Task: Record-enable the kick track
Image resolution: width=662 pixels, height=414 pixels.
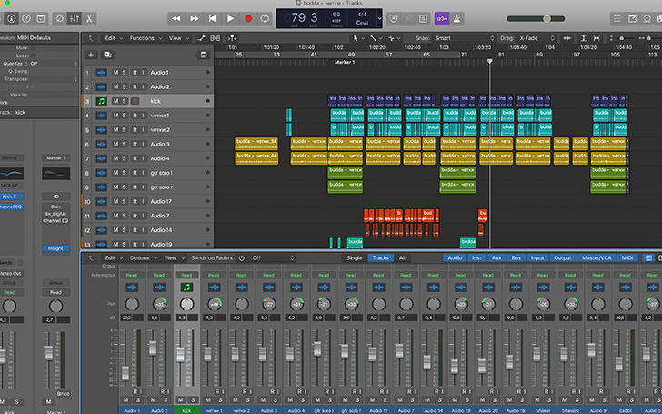Action: click(135, 101)
